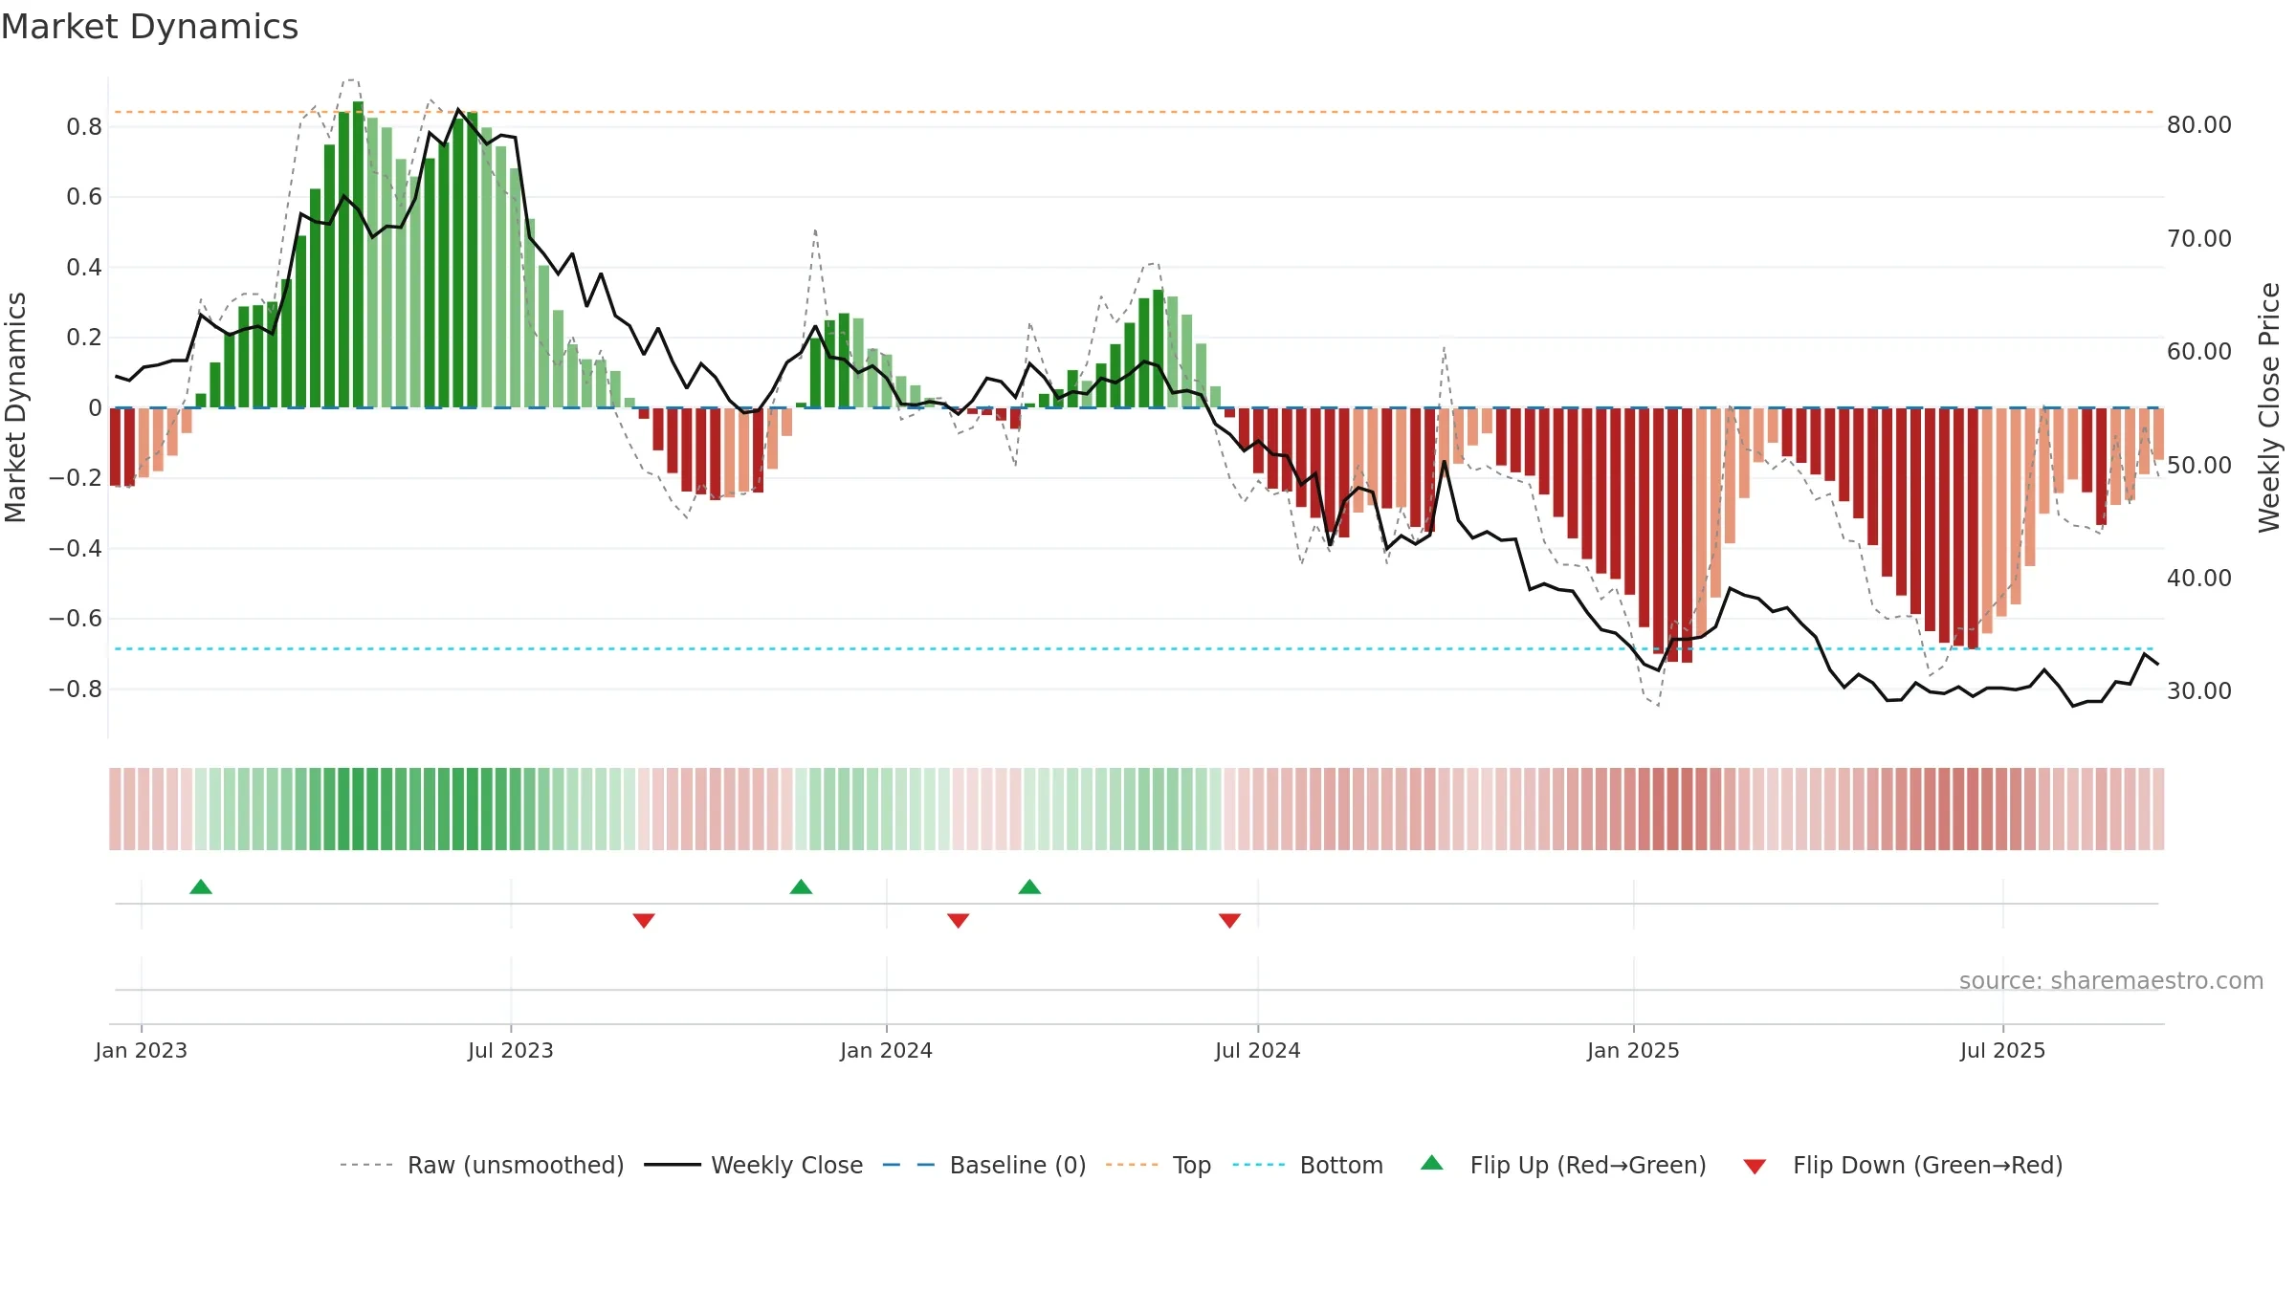The image size is (2296, 1291).
Task: Click the 0.6 left axis label
Action: [84, 197]
